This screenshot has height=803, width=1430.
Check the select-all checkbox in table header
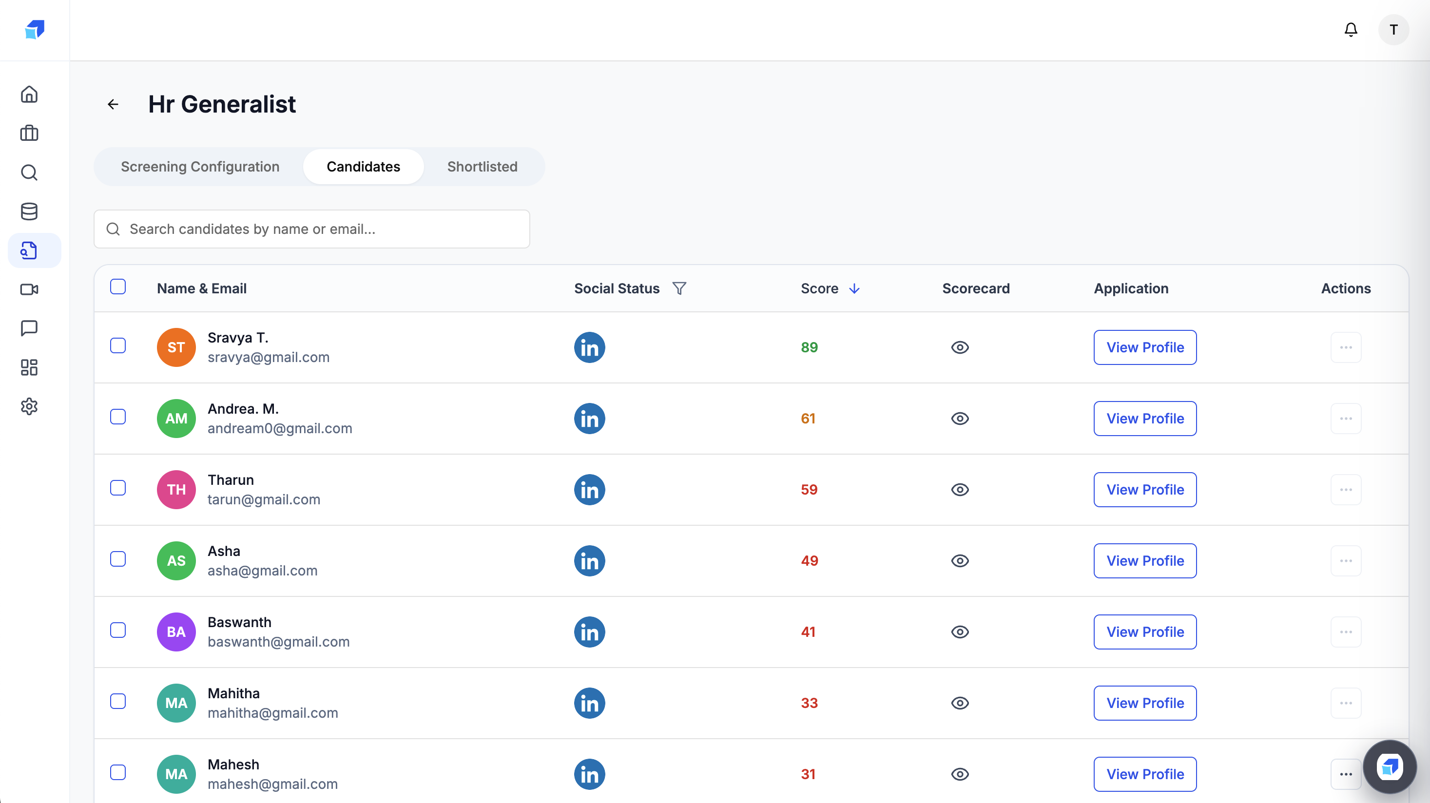coord(117,287)
